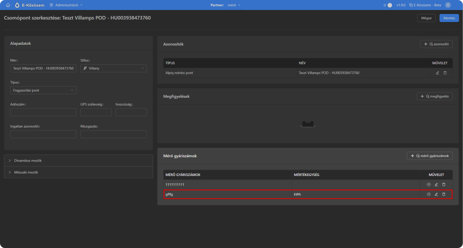Click the Mentés save button

(449, 18)
